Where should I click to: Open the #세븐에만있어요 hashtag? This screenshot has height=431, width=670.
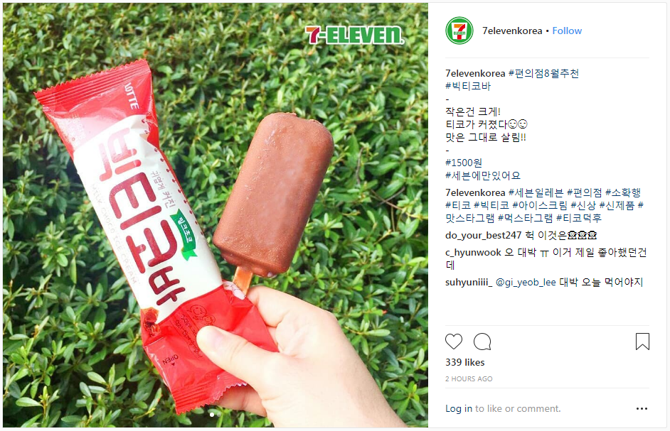coord(483,176)
